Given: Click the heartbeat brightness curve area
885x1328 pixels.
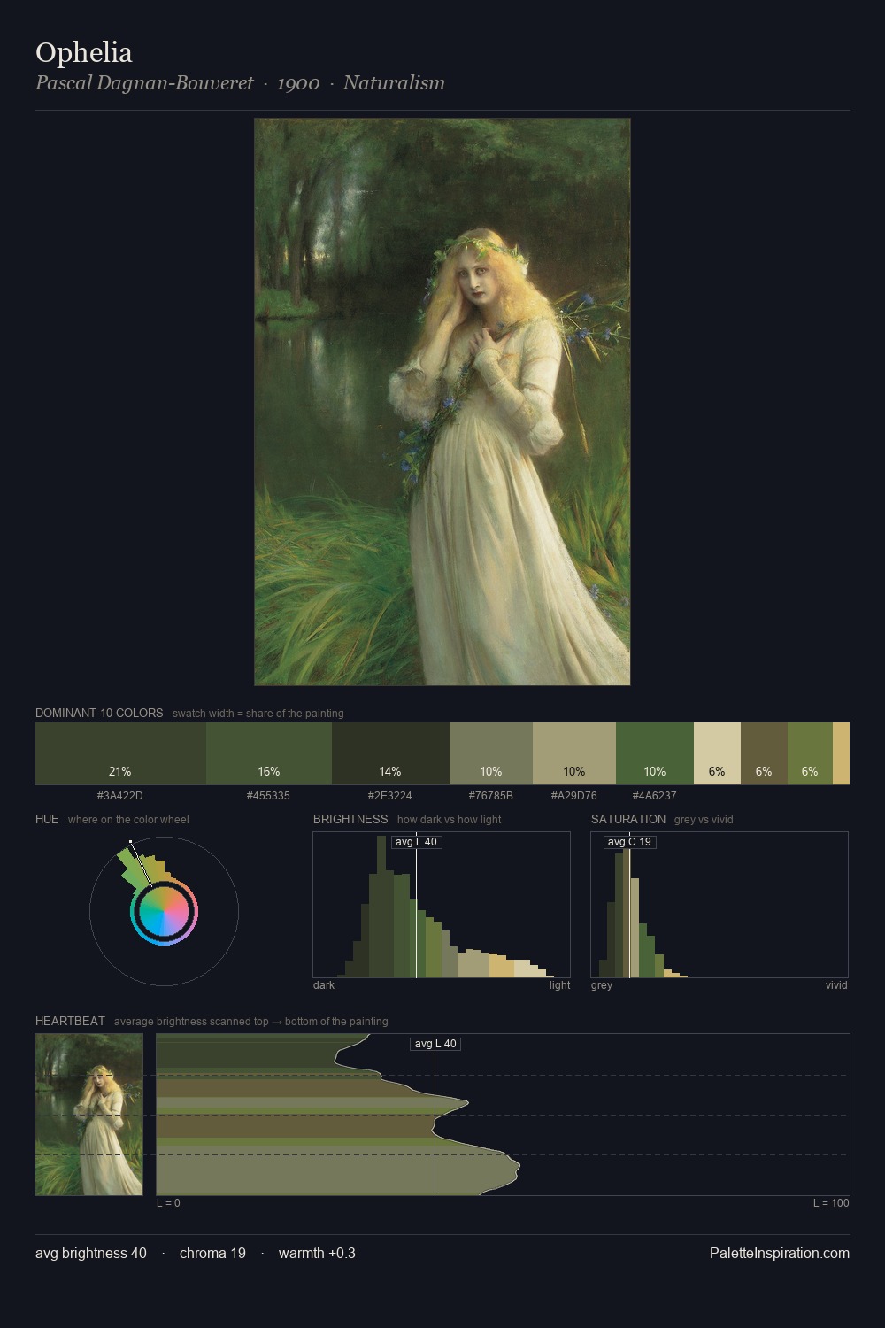Looking at the screenshot, I should pyautogui.click(x=336, y=1115).
